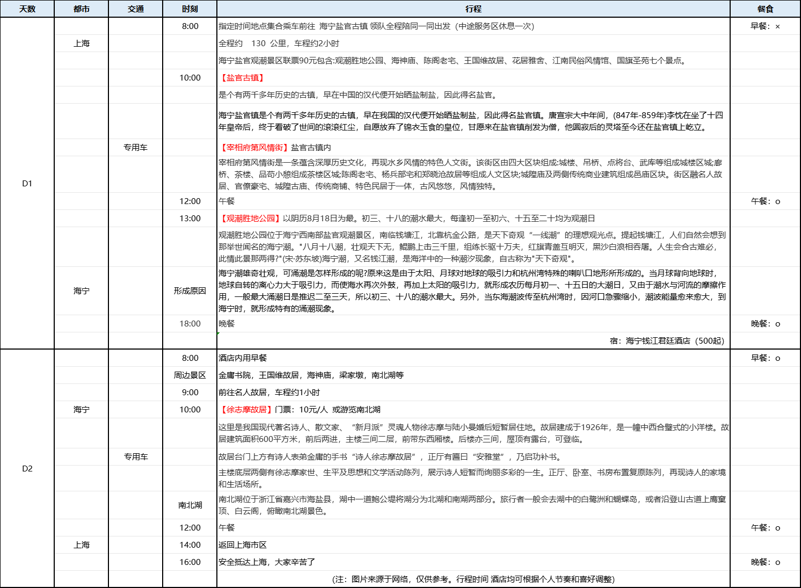The width and height of the screenshot is (801, 588).
Task: Click the 餐食 column header
Action: tap(765, 9)
